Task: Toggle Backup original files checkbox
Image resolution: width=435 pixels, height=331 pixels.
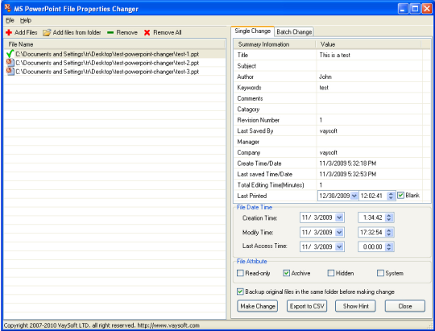Action: pyautogui.click(x=240, y=292)
